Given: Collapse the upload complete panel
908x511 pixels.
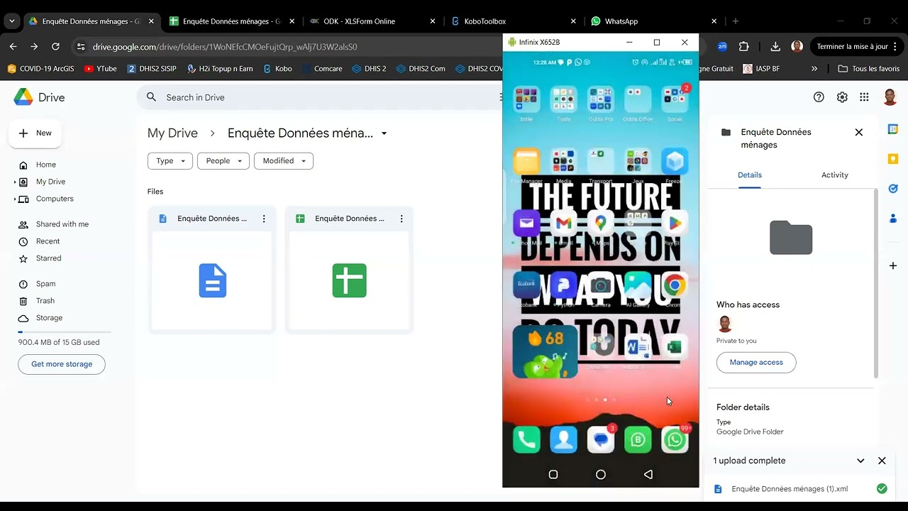Looking at the screenshot, I should tap(860, 461).
